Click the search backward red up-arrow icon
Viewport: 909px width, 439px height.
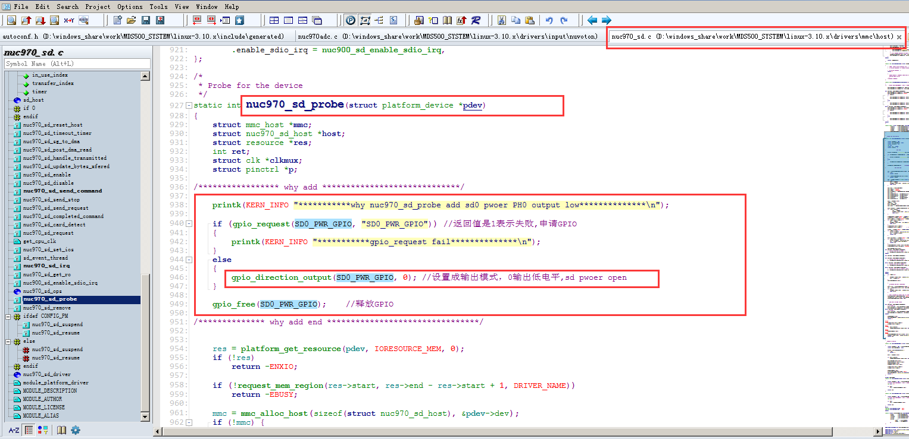pyautogui.click(x=26, y=20)
